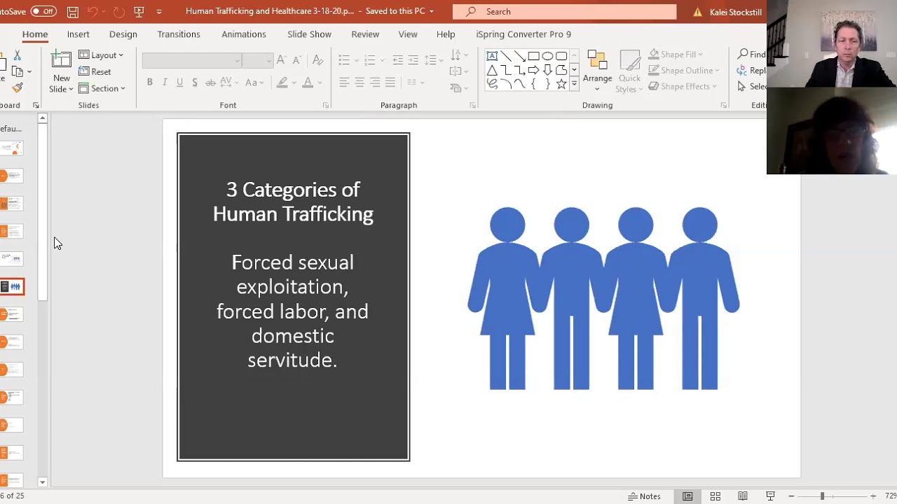This screenshot has width=897, height=504.
Task: Toggle Underline formatting
Action: pos(179,83)
